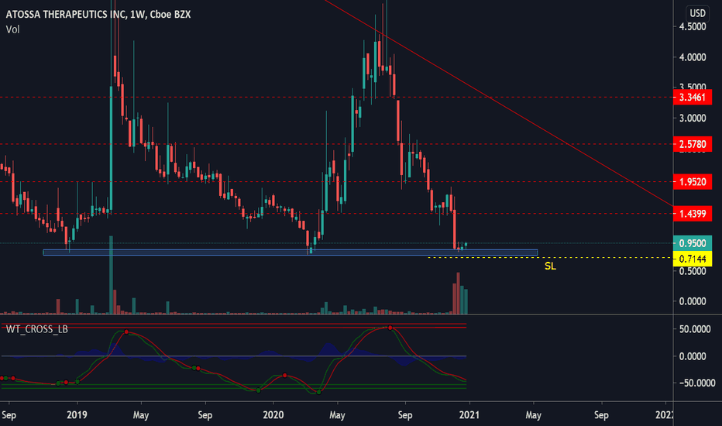This screenshot has width=722, height=426.
Task: Click the 2.5780 red price label
Action: 692,144
